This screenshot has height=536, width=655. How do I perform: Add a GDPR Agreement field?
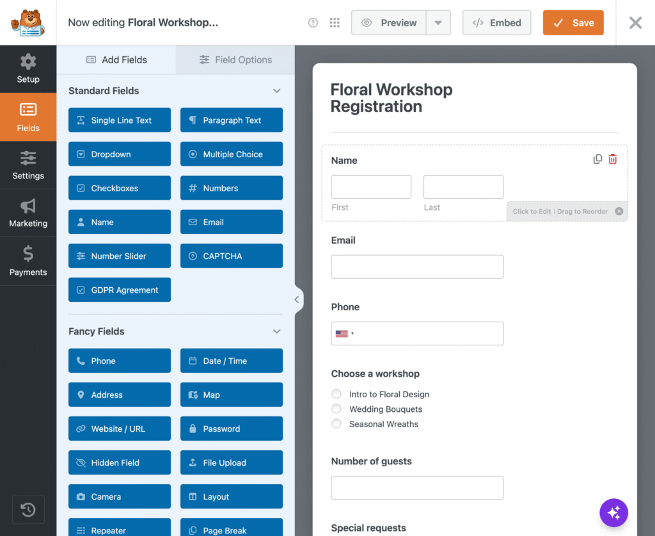coord(120,290)
